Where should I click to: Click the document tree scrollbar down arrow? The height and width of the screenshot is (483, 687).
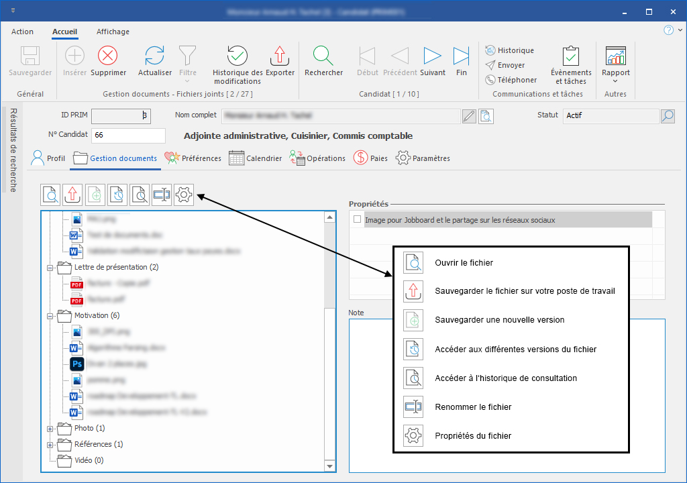[x=329, y=466]
